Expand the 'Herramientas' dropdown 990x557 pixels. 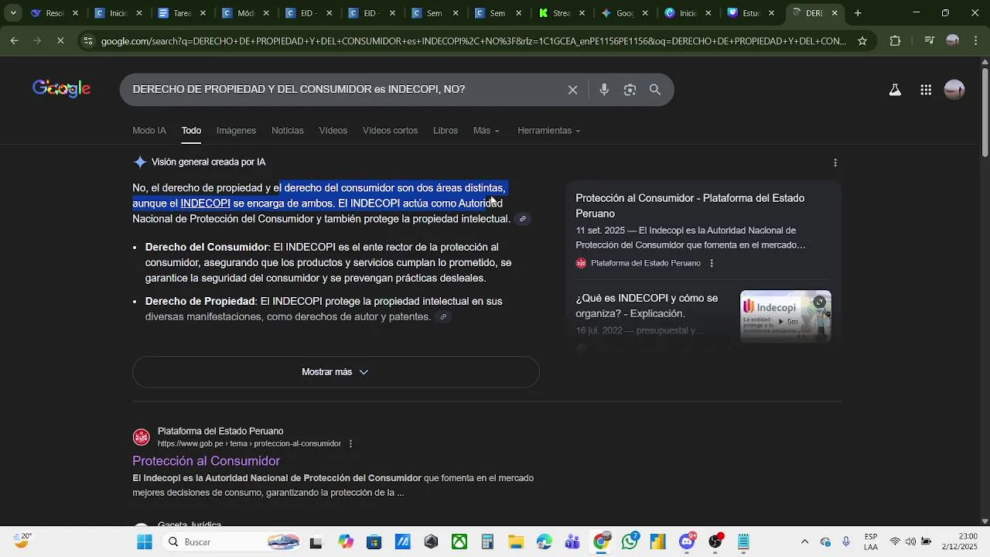(549, 131)
